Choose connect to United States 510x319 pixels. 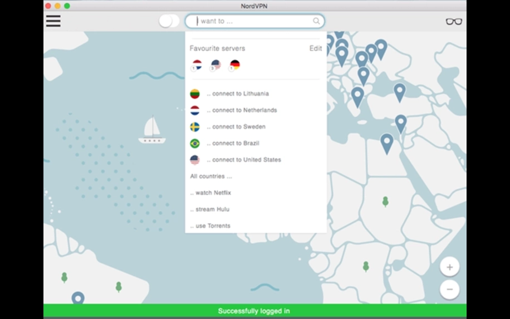(244, 160)
